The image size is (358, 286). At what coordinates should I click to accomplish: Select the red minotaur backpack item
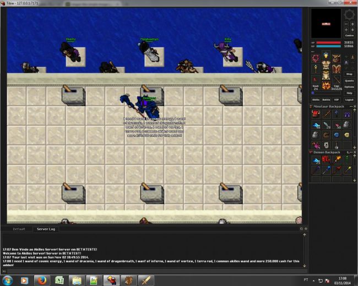point(316,114)
